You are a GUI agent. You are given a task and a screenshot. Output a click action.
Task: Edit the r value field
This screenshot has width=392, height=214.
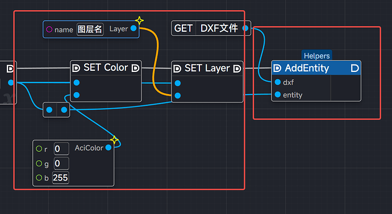click(61, 149)
